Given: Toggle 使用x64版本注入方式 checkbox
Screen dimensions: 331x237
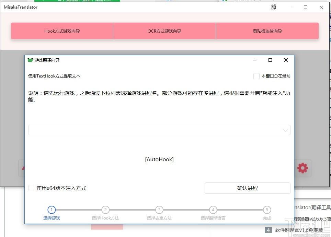Looking at the screenshot, I should coord(31,188).
